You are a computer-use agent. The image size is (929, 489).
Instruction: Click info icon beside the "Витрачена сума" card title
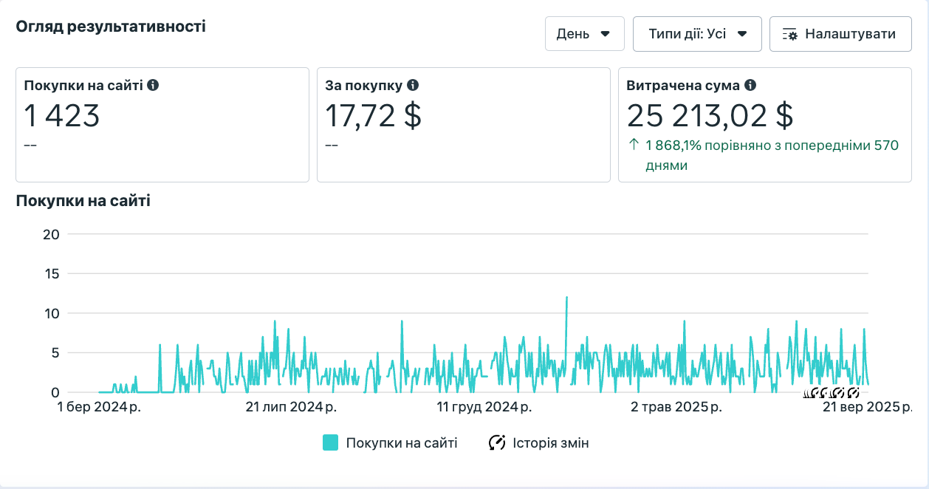[x=750, y=85]
